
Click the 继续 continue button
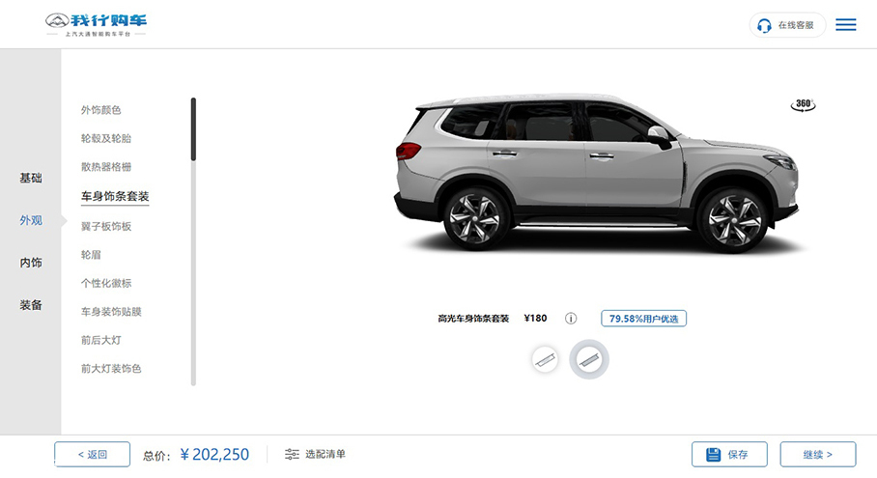818,455
